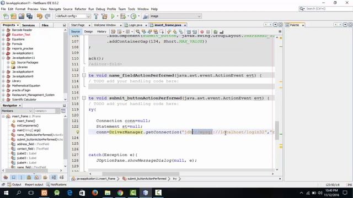Click the New File toolbar icon

[6, 16]
